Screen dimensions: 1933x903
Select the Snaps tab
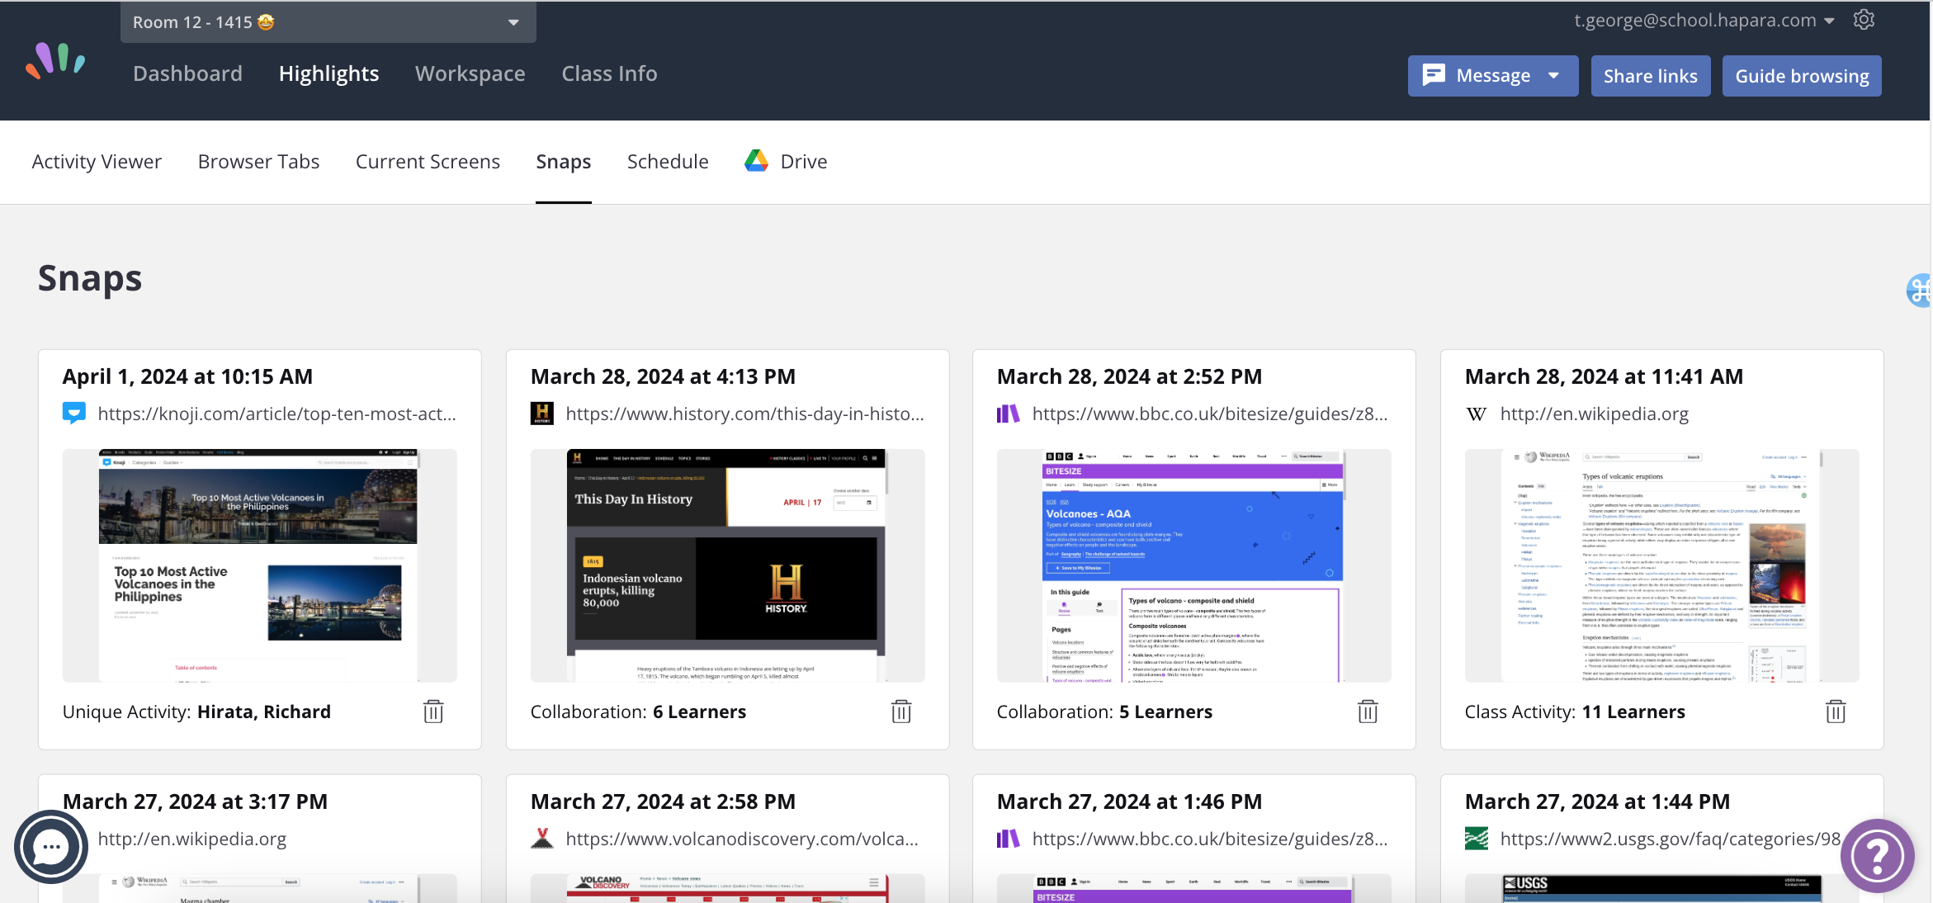[x=564, y=162]
